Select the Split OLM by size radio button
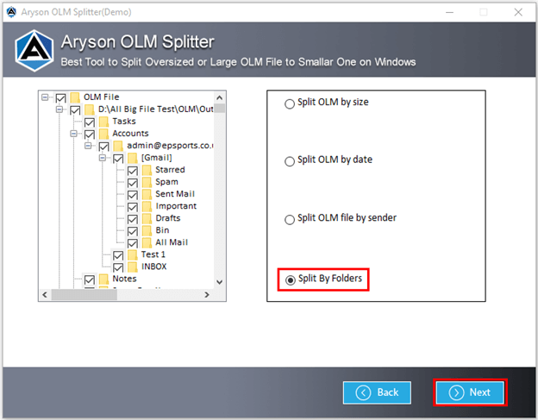Image resolution: width=538 pixels, height=420 pixels. [x=290, y=103]
